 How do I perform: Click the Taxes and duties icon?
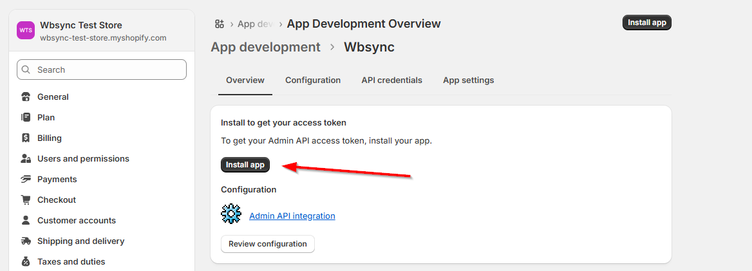click(26, 262)
